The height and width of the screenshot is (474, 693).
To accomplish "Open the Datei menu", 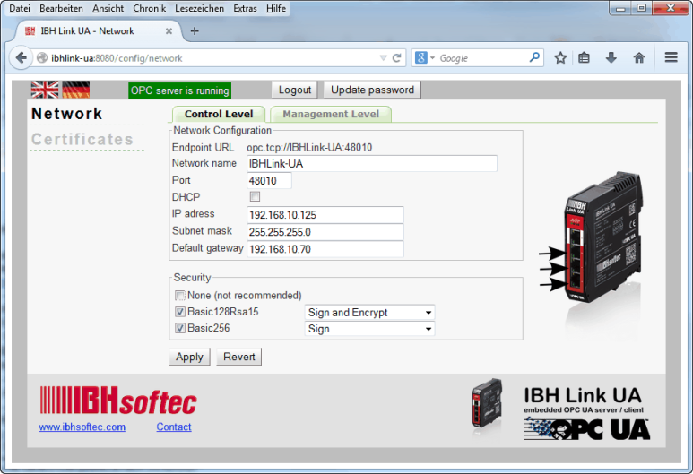I will coord(20,8).
